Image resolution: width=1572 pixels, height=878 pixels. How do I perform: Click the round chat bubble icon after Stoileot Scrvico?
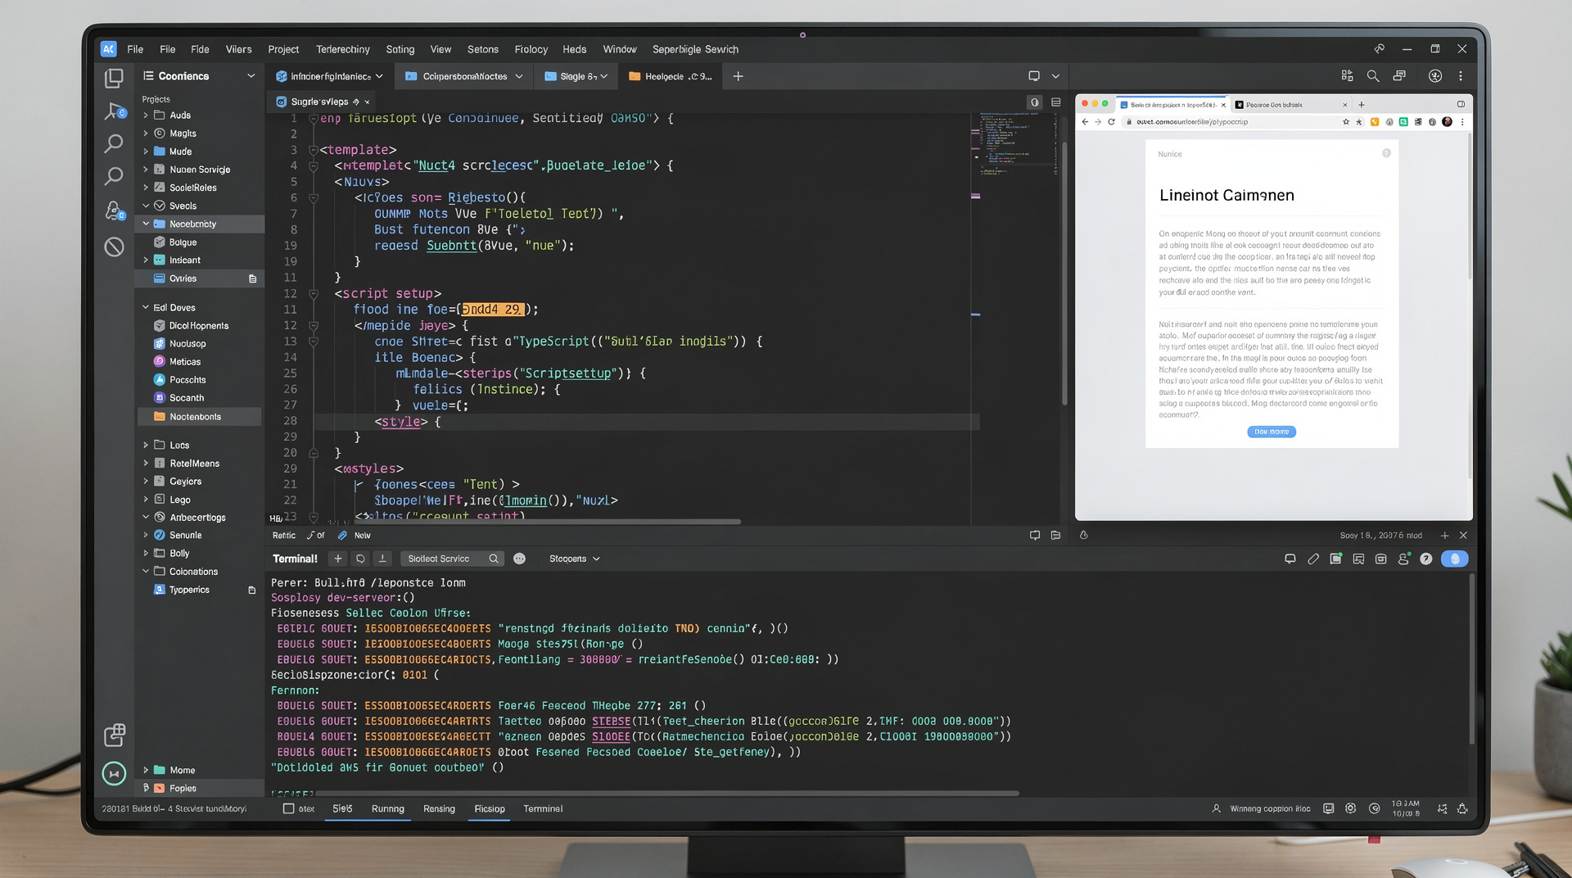click(x=519, y=559)
